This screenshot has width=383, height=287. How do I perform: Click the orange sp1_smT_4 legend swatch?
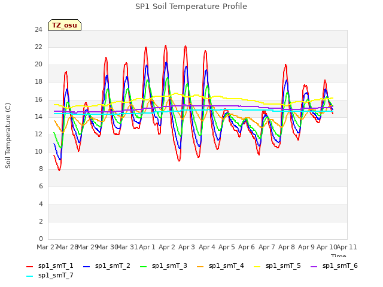pos(200,267)
